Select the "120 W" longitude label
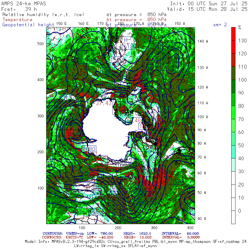Screen dimensions: 249x249 [x=203, y=87]
